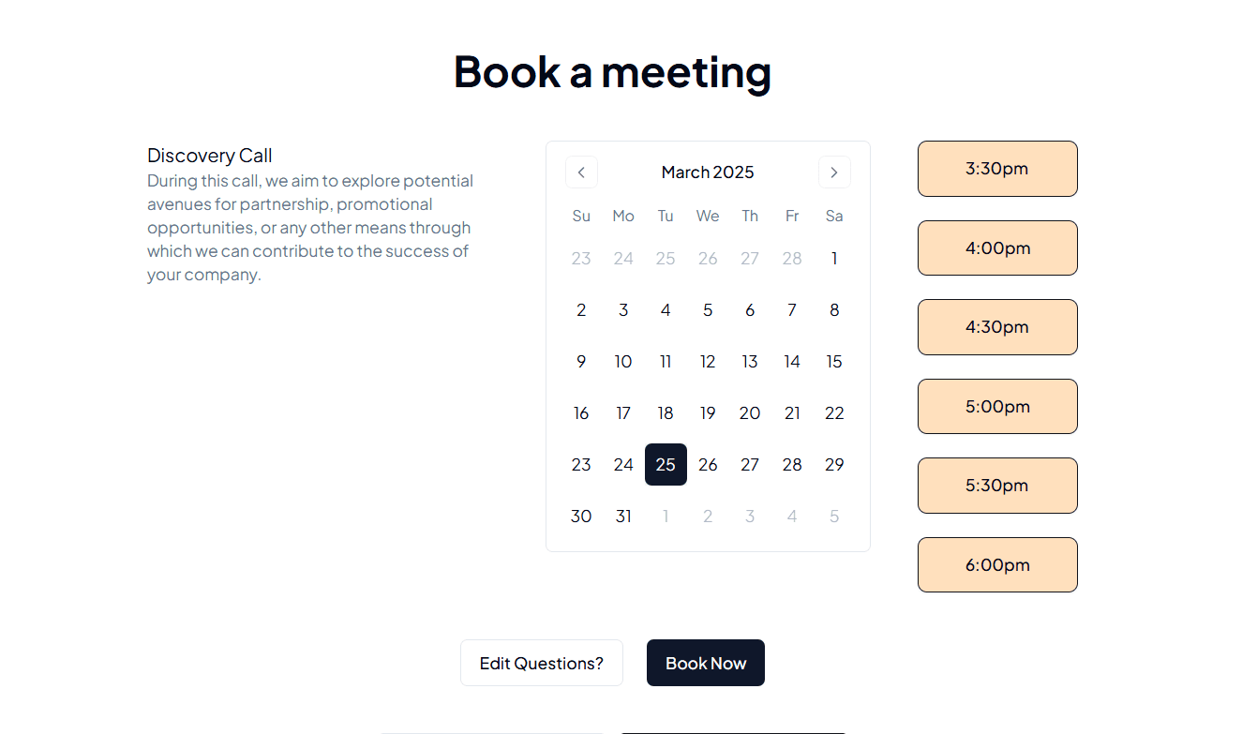Choose March 1 on the calendar
This screenshot has width=1257, height=734.
[834, 258]
